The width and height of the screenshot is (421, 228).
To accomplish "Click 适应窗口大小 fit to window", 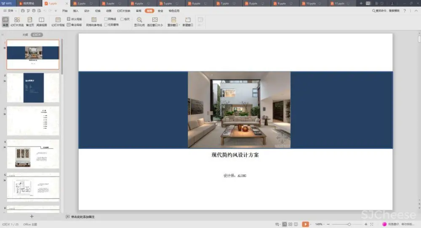I will 155,21.
